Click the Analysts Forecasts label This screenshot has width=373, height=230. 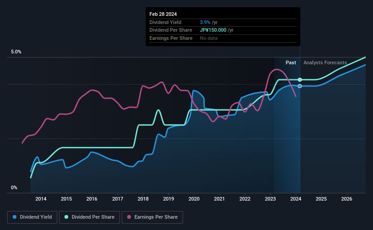point(325,62)
